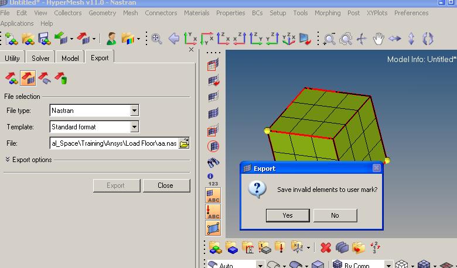Toggle the 123 numbers display button

point(213,184)
